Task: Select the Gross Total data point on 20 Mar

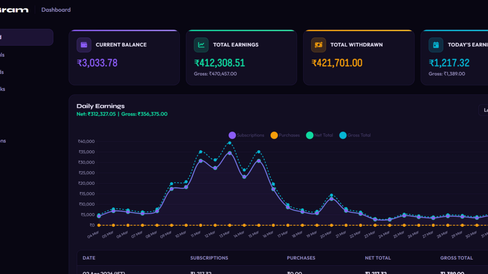Action: pyautogui.click(x=331, y=195)
